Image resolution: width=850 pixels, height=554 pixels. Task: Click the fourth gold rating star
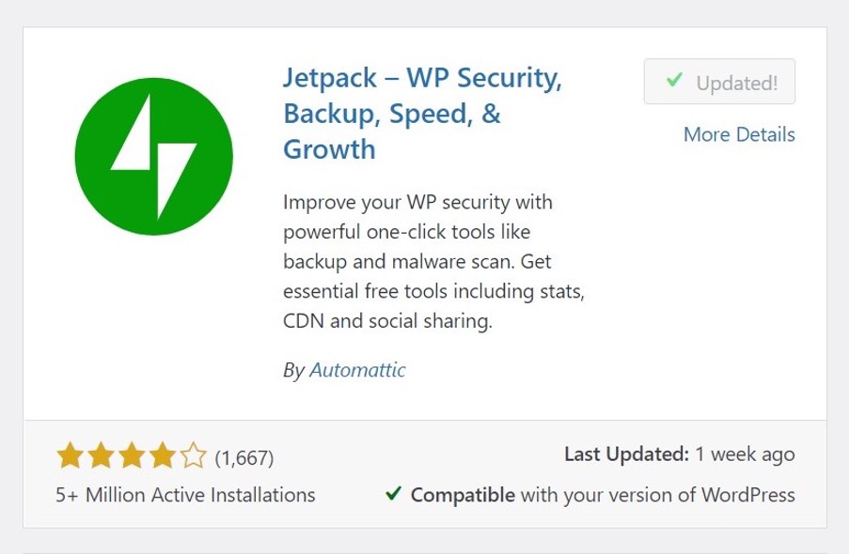tap(162, 457)
